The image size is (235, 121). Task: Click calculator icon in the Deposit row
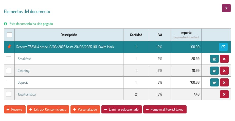pyautogui.click(x=214, y=82)
